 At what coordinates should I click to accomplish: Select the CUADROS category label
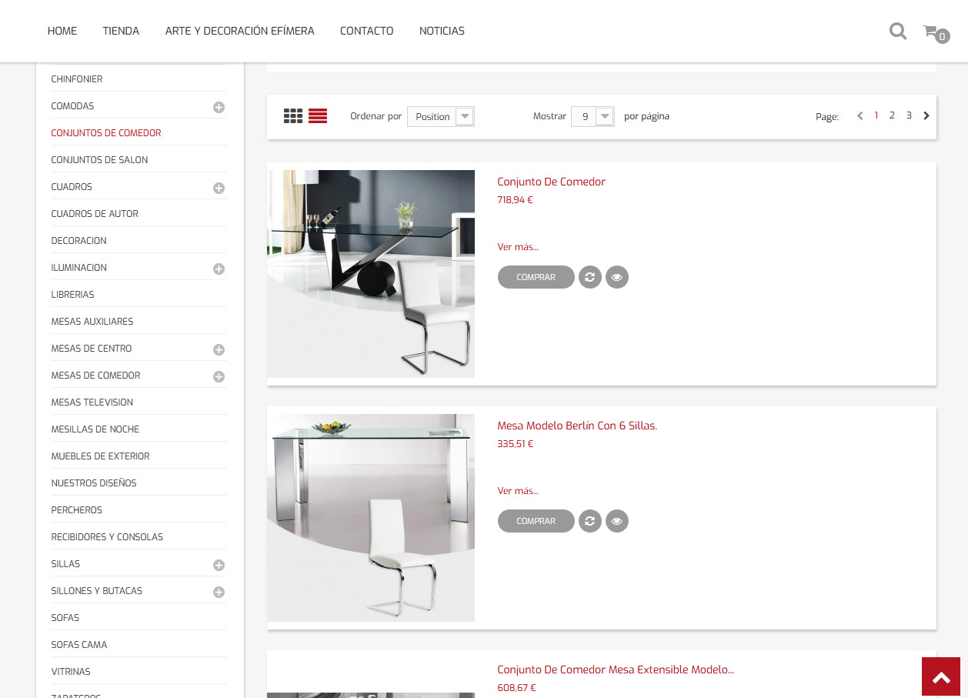click(x=72, y=187)
